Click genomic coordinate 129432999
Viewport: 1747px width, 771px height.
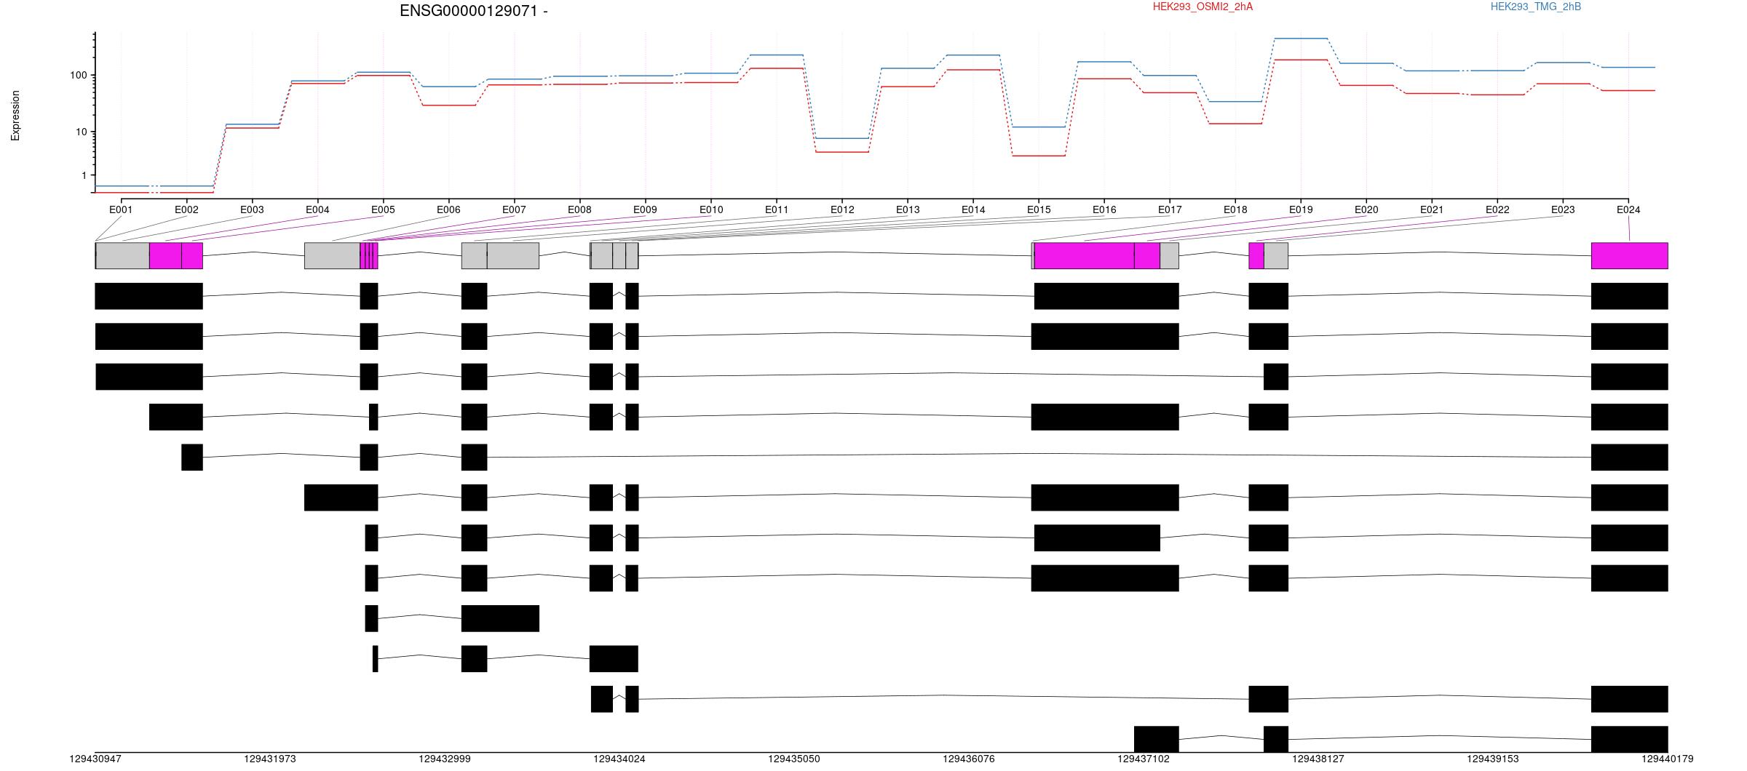445,759
